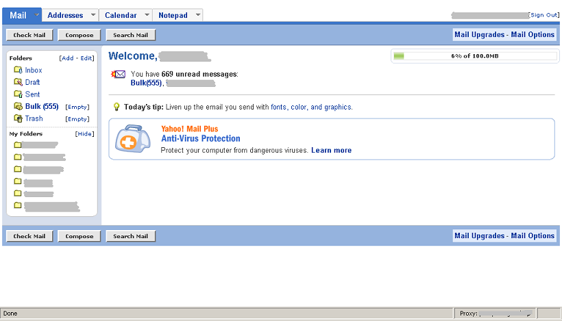Image resolution: width=562 pixels, height=321 pixels.
Task: Click the bottom Compose button
Action: tap(80, 236)
